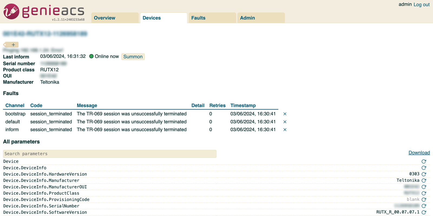Click the bootstrap fault message text

pos(132,114)
